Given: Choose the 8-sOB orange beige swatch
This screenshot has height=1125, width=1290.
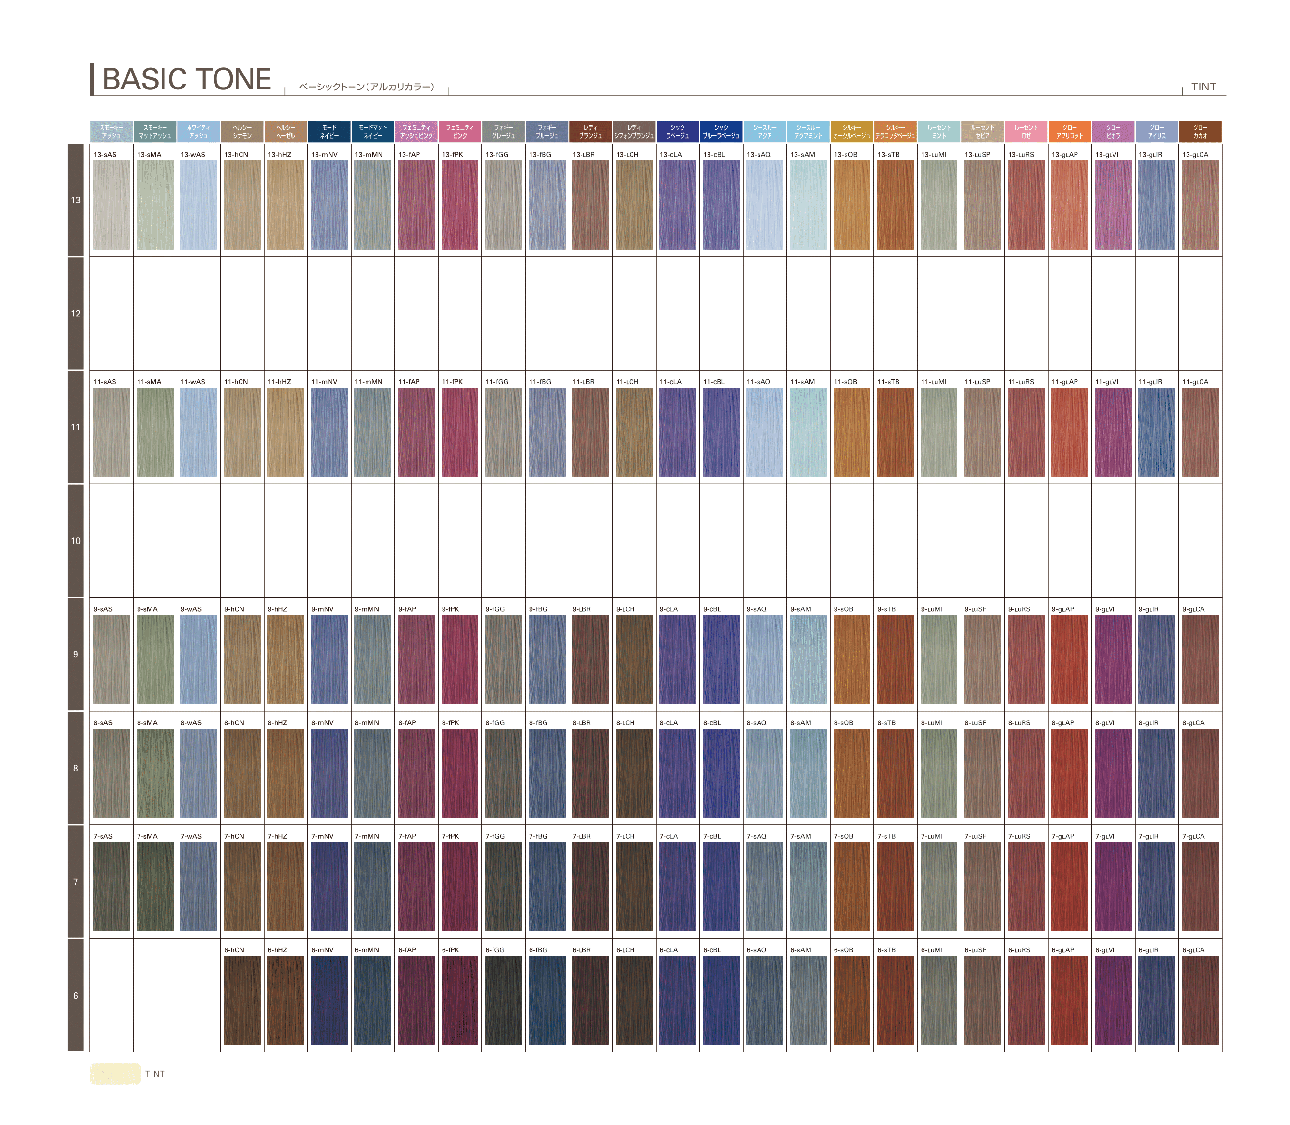Looking at the screenshot, I should (851, 773).
